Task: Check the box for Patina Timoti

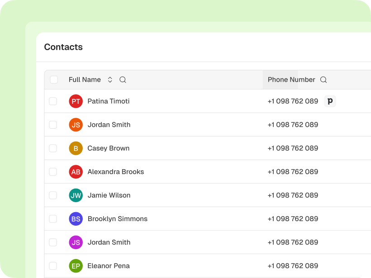Action: tap(53, 101)
